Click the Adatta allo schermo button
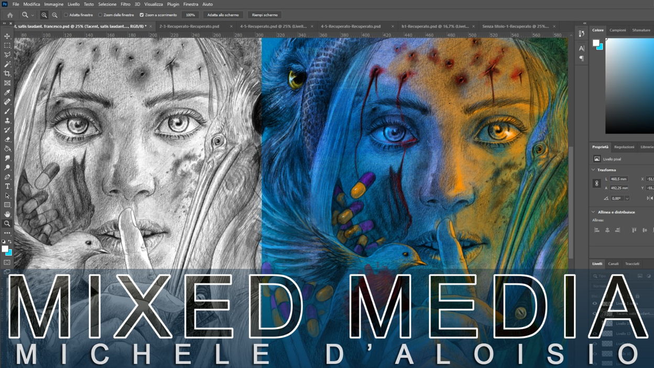The width and height of the screenshot is (654, 368). coord(223,15)
